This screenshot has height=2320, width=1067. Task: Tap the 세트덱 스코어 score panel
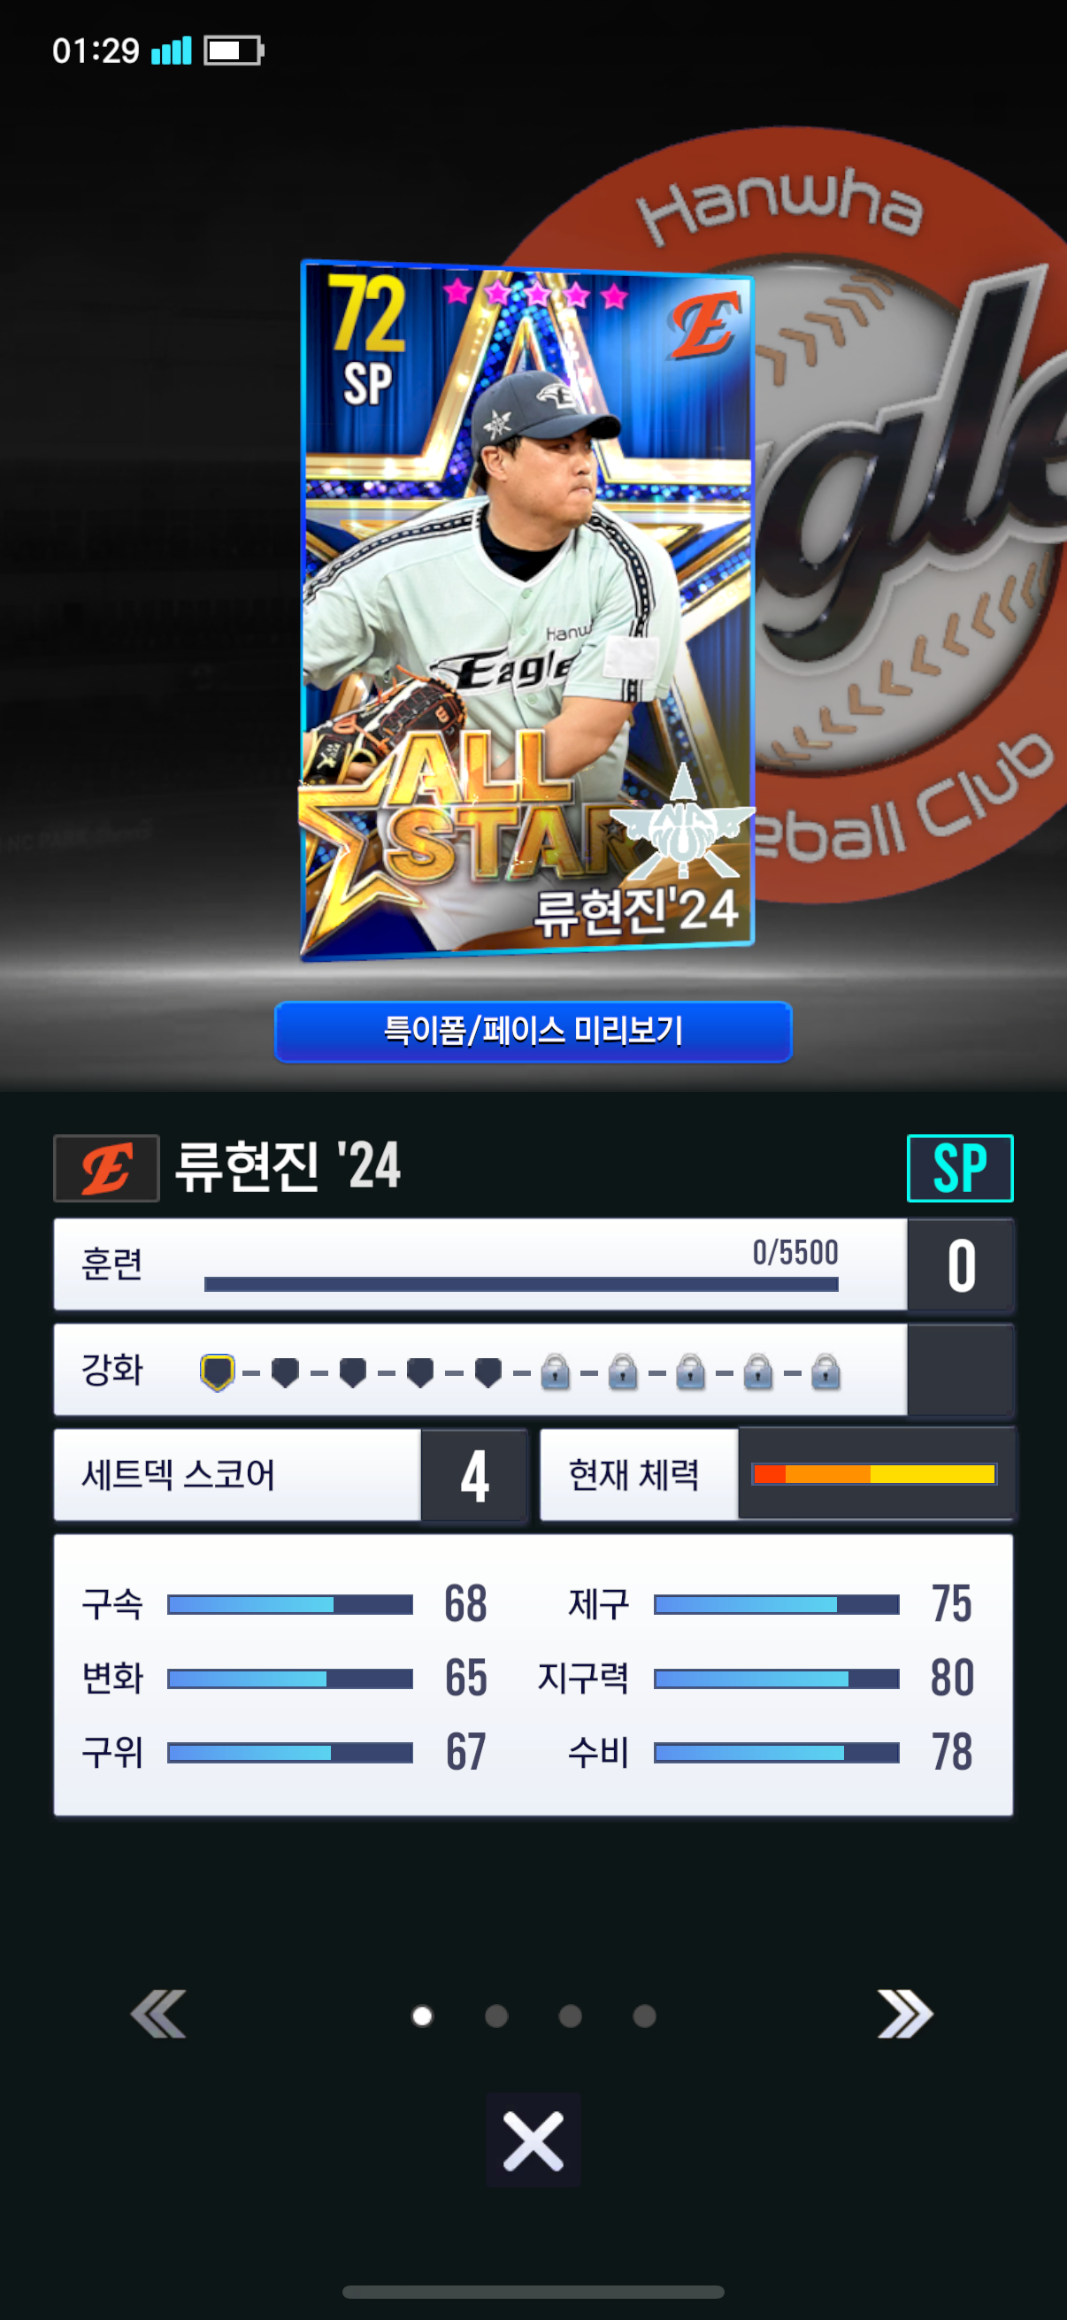tap(291, 1474)
